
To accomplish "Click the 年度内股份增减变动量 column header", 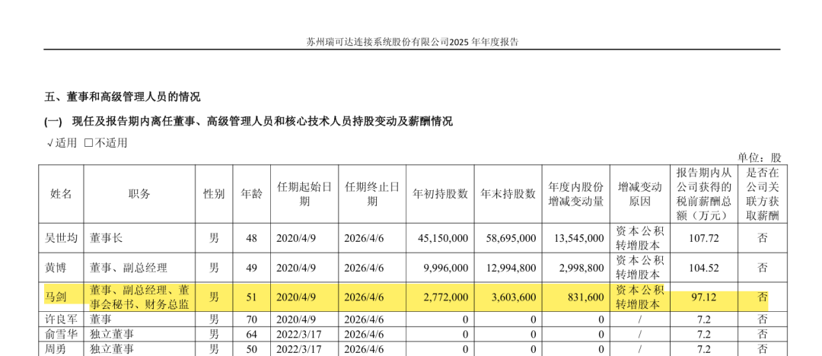I will click(x=576, y=194).
